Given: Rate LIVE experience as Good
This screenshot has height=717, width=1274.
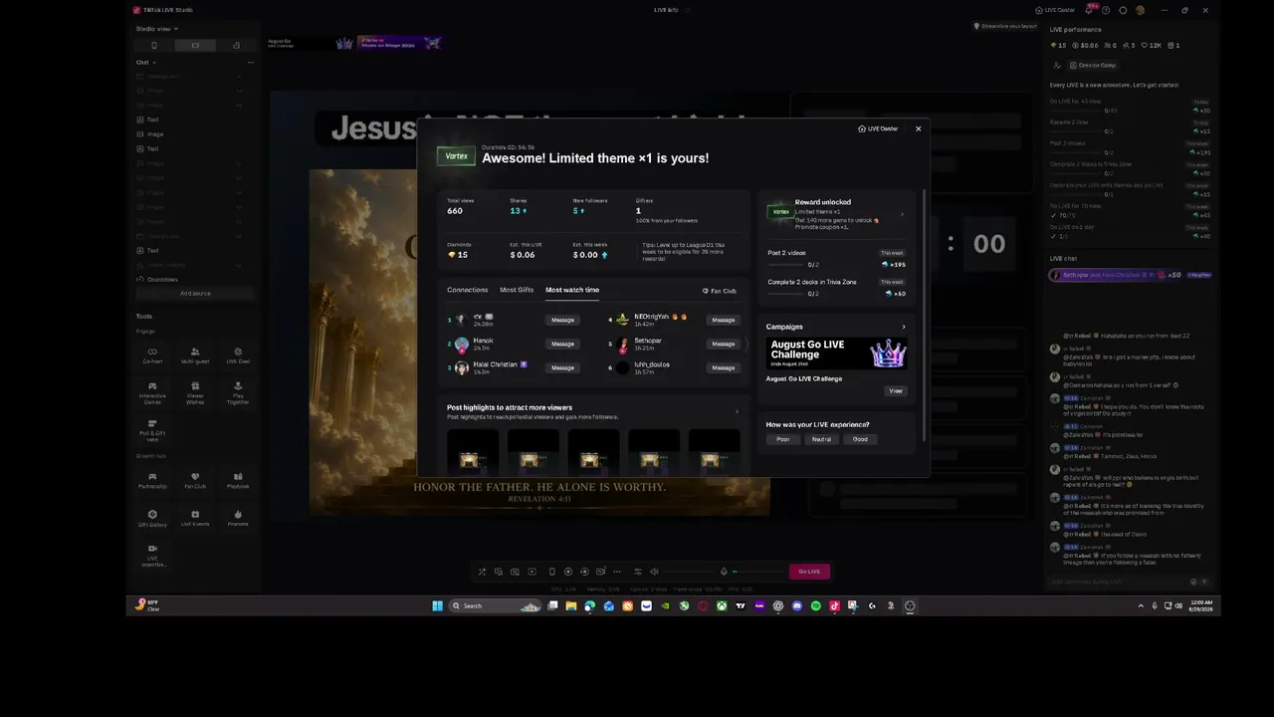Looking at the screenshot, I should point(860,439).
